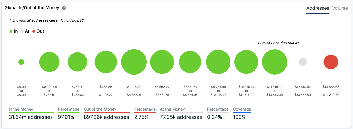Screen dimensions: 353x129
Task: Switch to the Volume tab
Action: coord(340,8)
